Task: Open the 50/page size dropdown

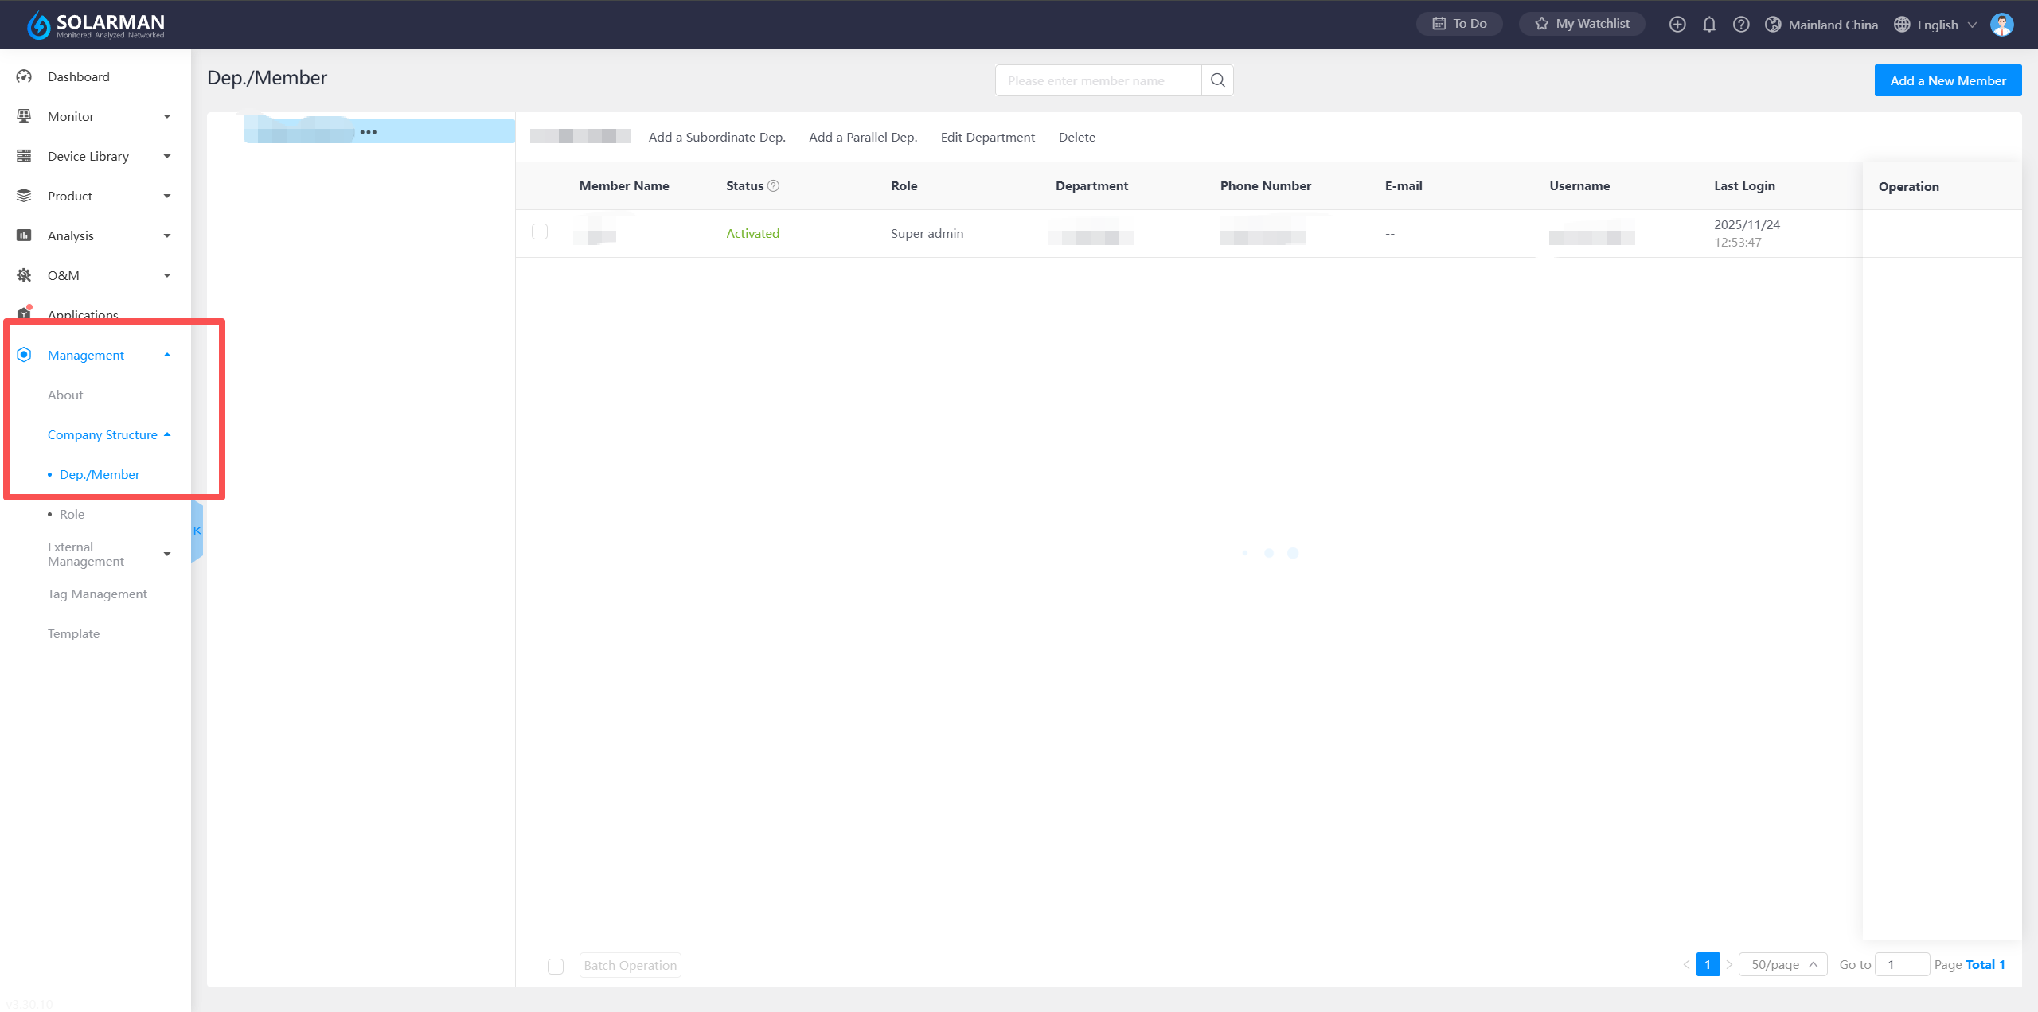Action: tap(1782, 964)
